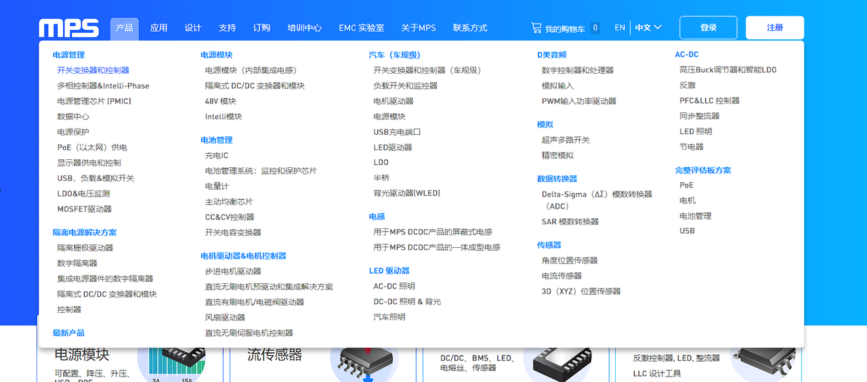This screenshot has height=382, width=867.
Task: Open 背光驱动器(WLED) link
Action: (x=407, y=194)
